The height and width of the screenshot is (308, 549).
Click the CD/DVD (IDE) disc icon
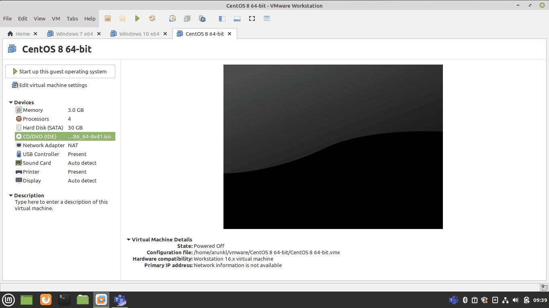[x=19, y=136]
